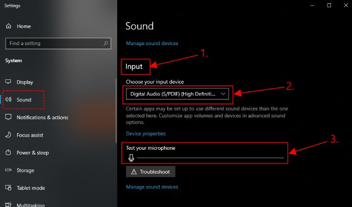Click the Notifications & actions icon
This screenshot has height=207, width=352.
[8, 117]
